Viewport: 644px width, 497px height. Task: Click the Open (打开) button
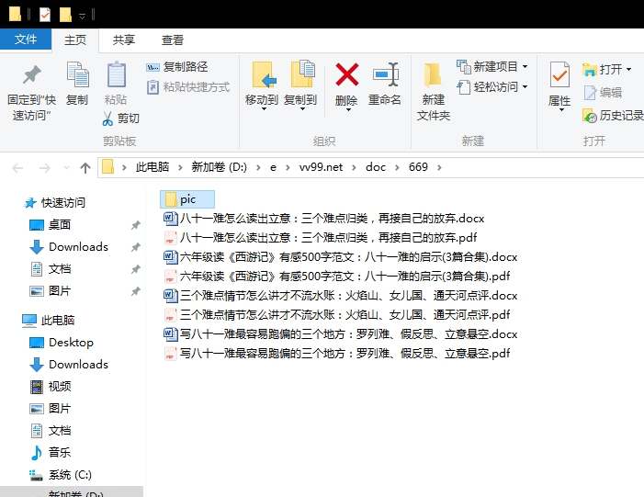click(x=602, y=70)
